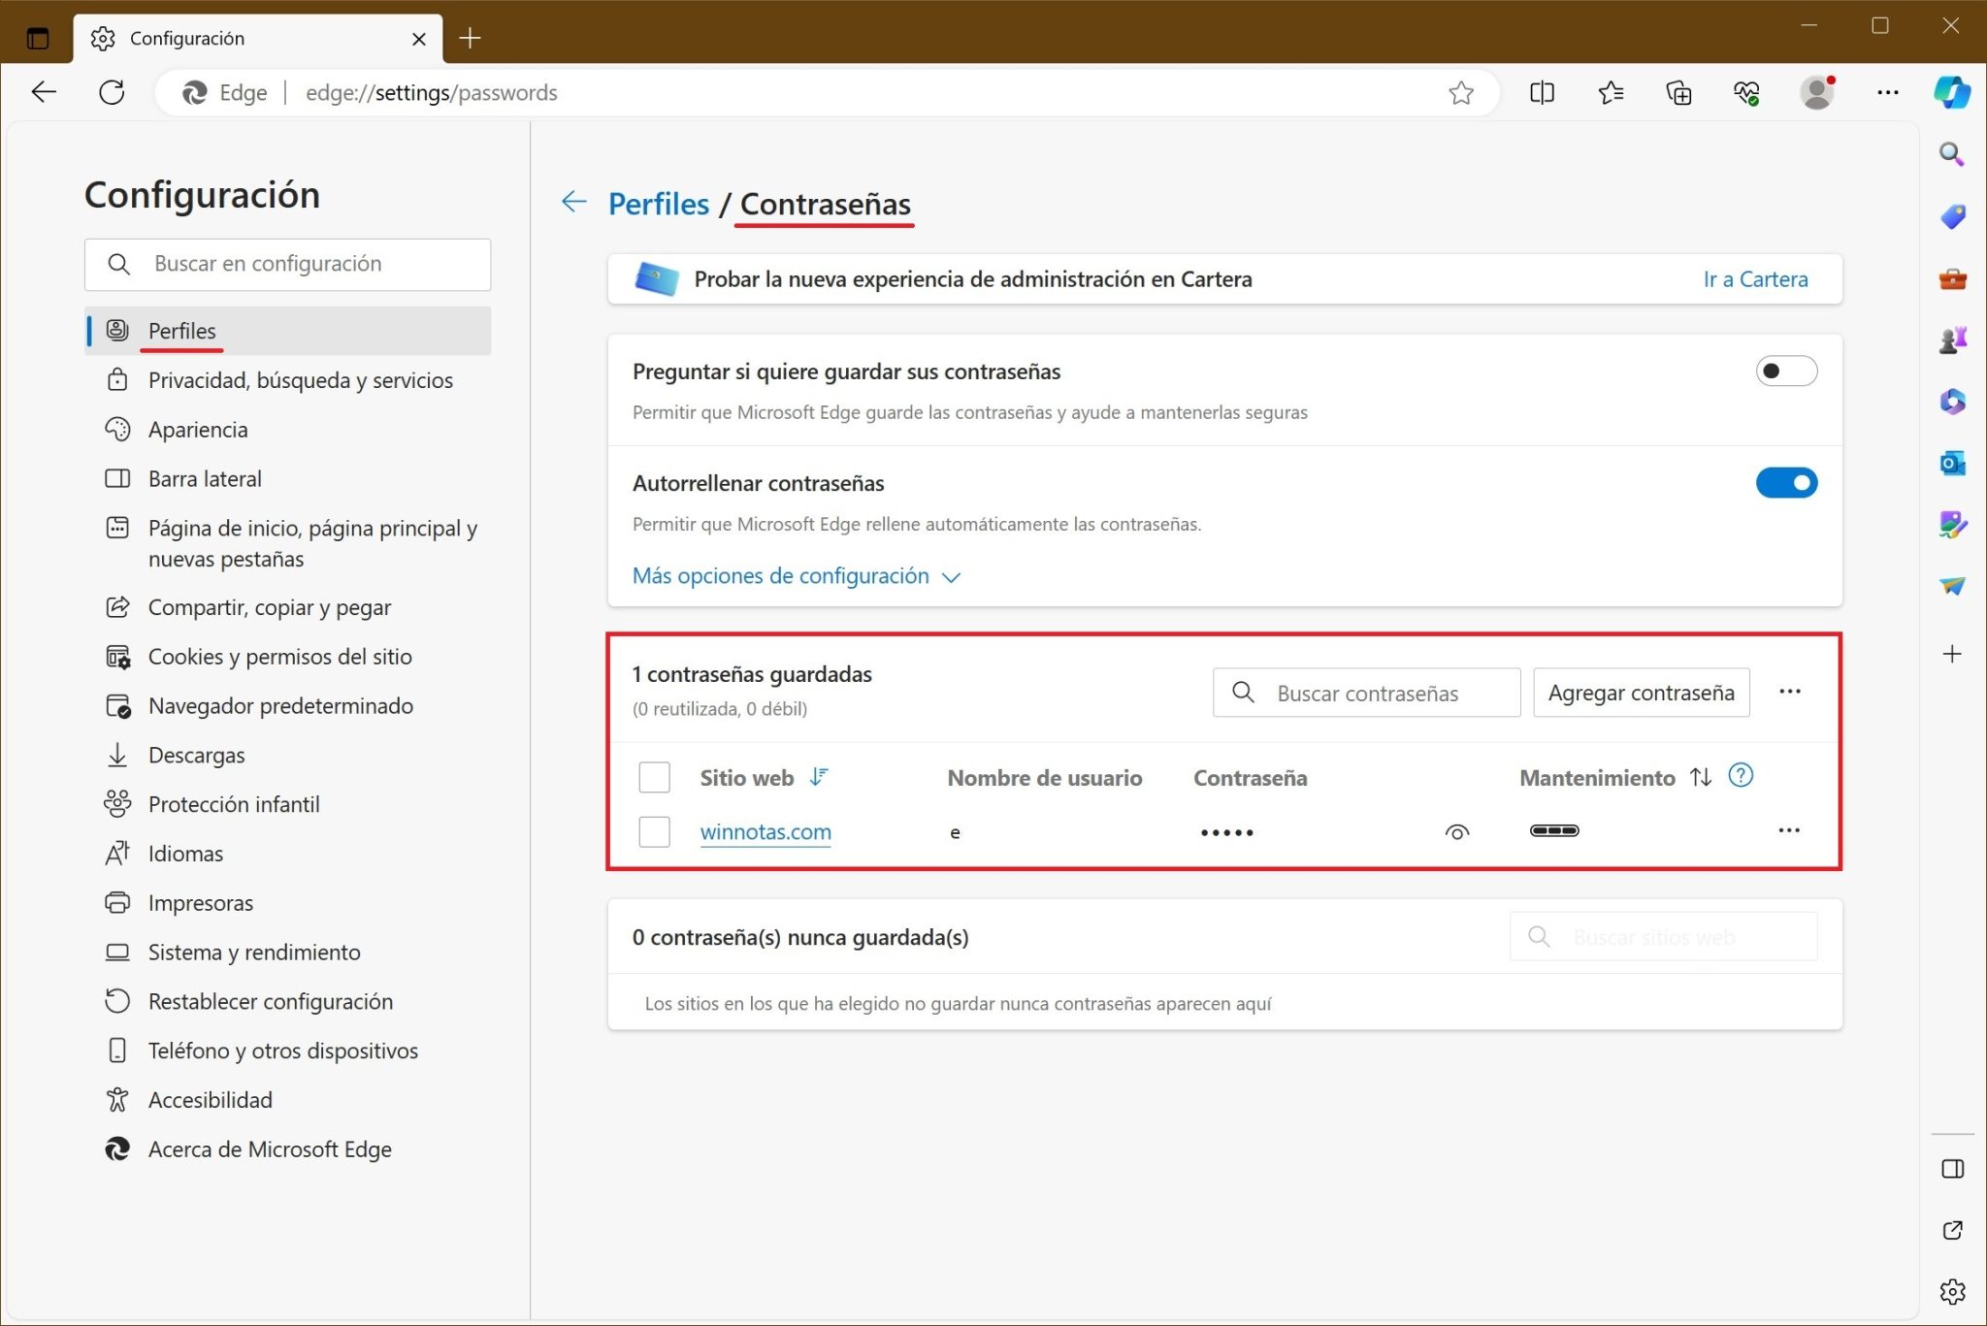This screenshot has width=1987, height=1326.
Task: Reveal the winnotas.com password with the eye icon
Action: tap(1456, 831)
